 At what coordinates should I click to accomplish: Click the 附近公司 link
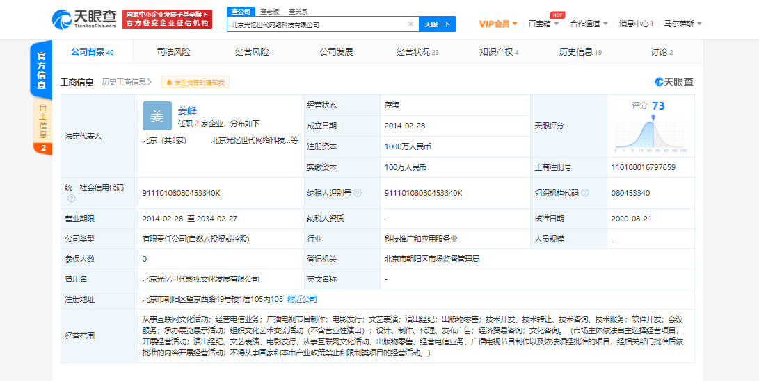click(x=302, y=299)
